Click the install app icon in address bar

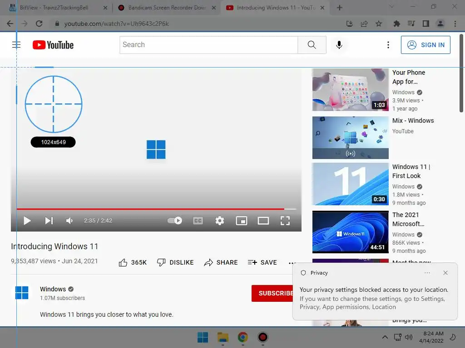tap(350, 24)
